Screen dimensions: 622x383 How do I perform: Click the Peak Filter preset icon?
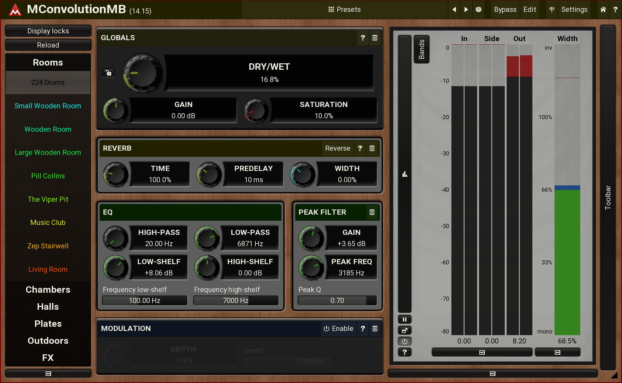pyautogui.click(x=372, y=212)
